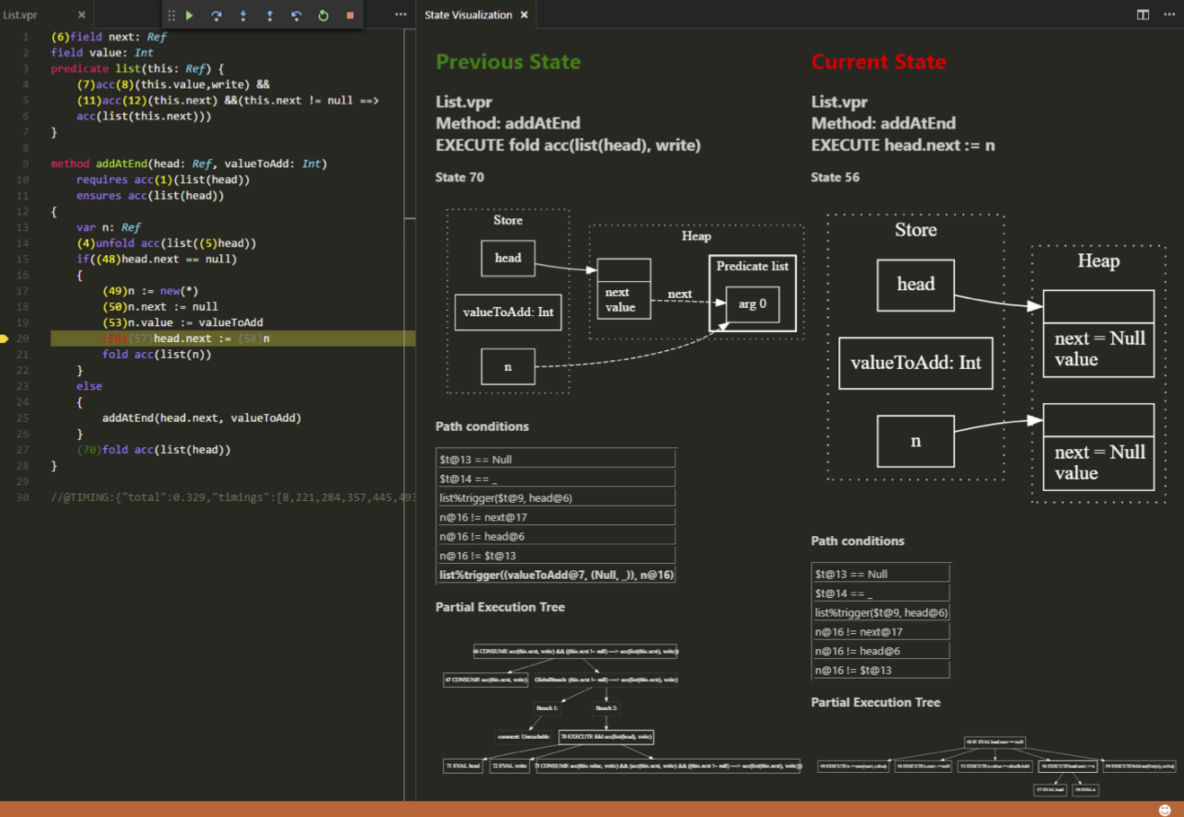The width and height of the screenshot is (1184, 817).
Task: Click 'Branch 2:' node in execution tree
Action: point(606,708)
